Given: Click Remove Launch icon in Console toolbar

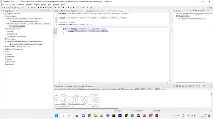Looking at the screenshot, I should [x=177, y=86].
